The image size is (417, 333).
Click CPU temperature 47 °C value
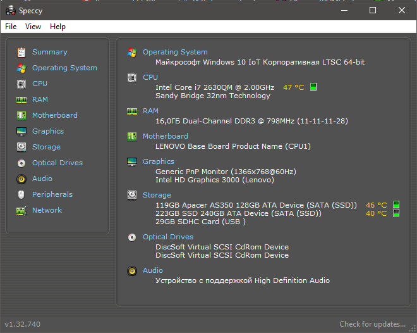[x=294, y=87]
